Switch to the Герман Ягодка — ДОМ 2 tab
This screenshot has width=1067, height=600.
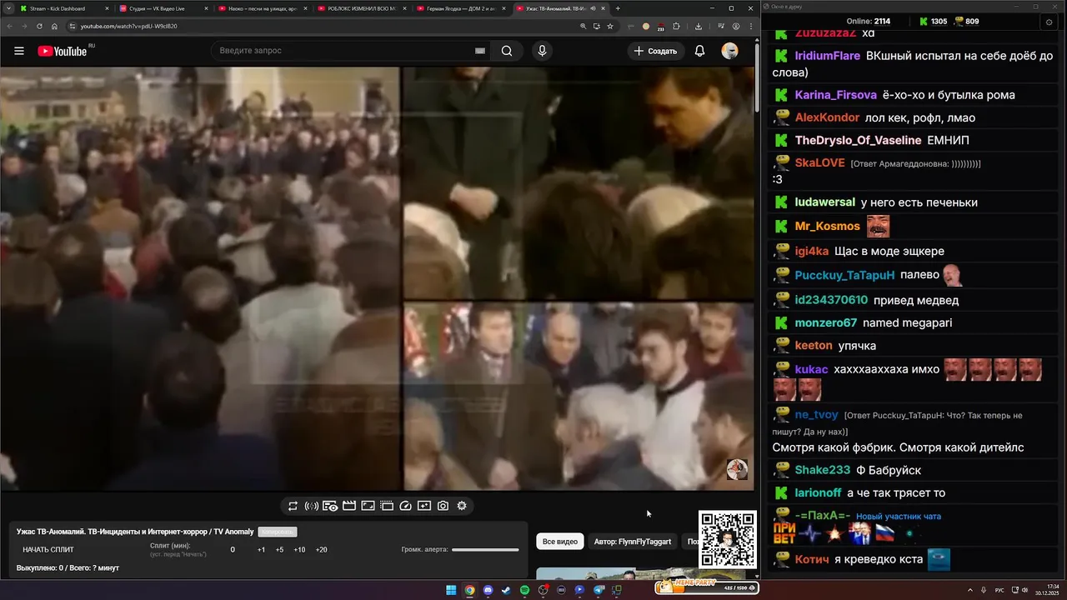[463, 8]
